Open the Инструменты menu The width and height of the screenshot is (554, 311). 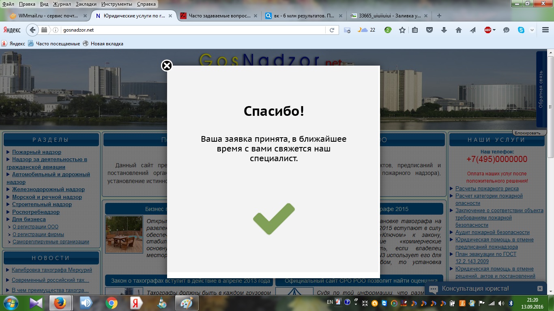click(x=117, y=4)
